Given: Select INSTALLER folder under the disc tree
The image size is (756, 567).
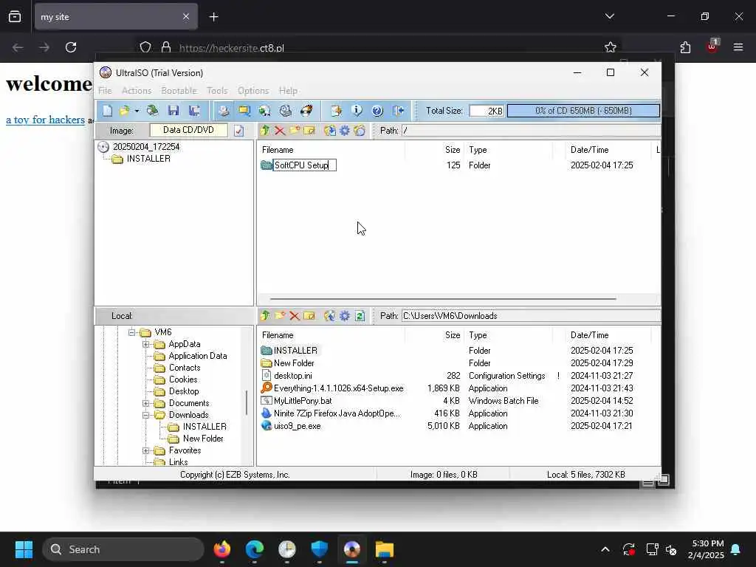Looking at the screenshot, I should click(148, 159).
